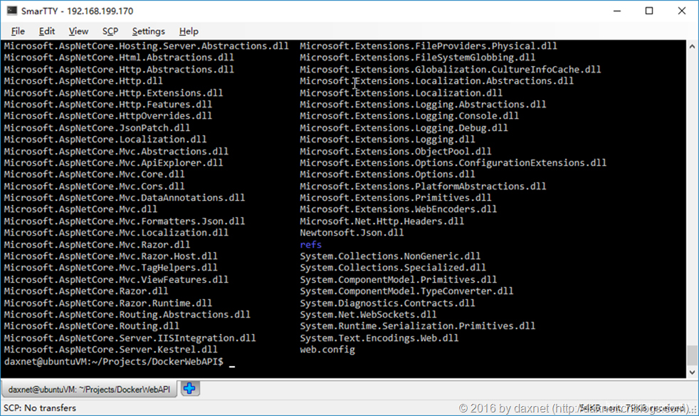Click the web.config entry in listing
Screen dimensions: 699x416
pos(327,350)
